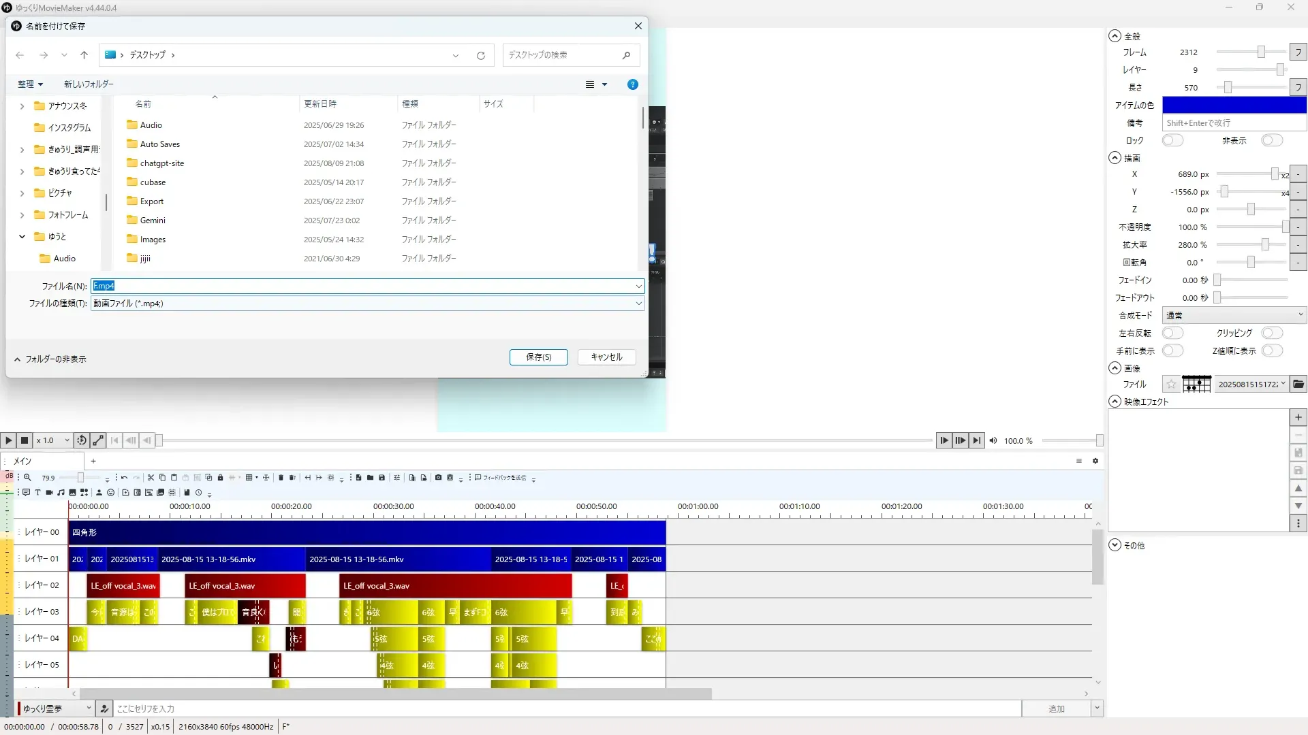Enable the 左右反転 toggle
1308x735 pixels.
1172,333
